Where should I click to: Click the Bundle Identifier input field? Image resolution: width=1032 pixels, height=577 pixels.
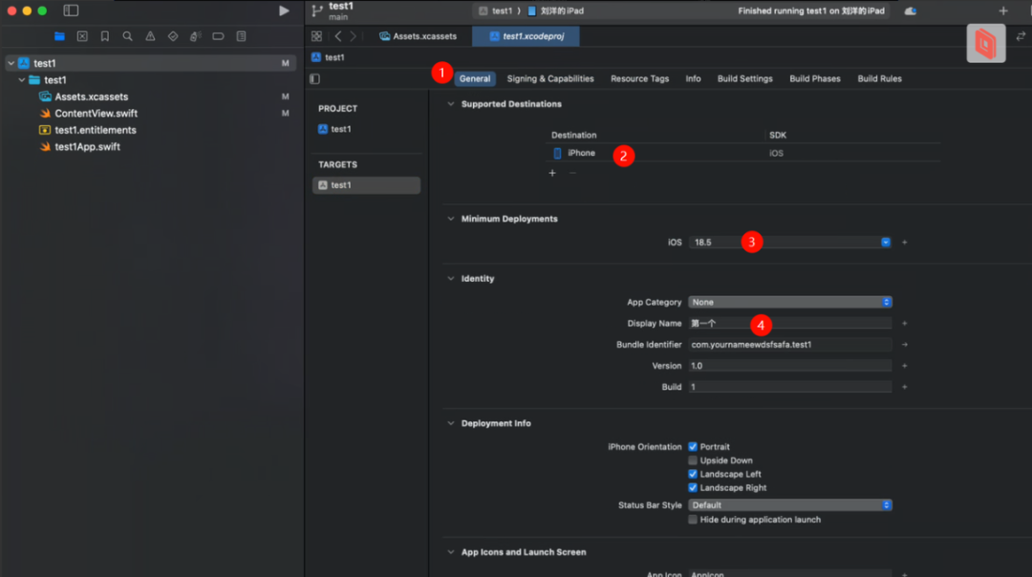[790, 344]
